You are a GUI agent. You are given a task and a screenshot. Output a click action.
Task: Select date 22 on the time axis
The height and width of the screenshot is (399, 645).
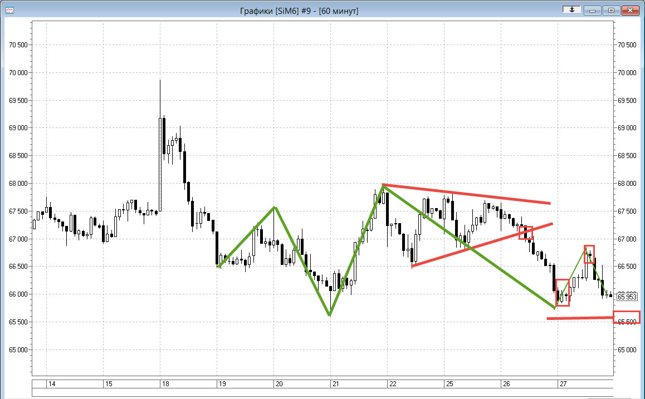[x=393, y=384]
